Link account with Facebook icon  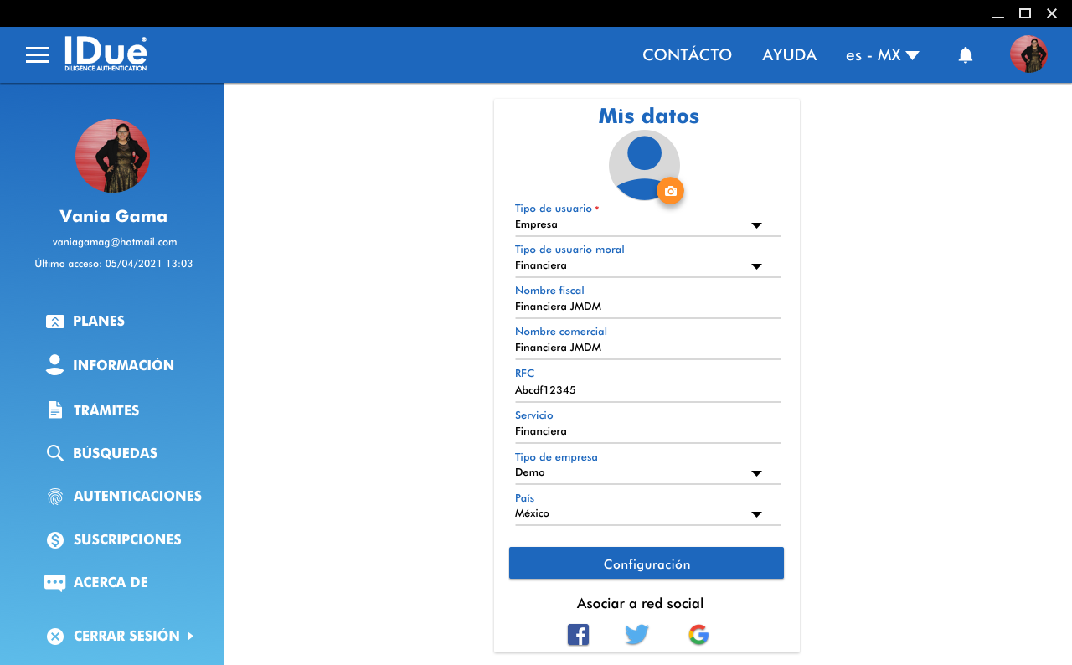(578, 635)
